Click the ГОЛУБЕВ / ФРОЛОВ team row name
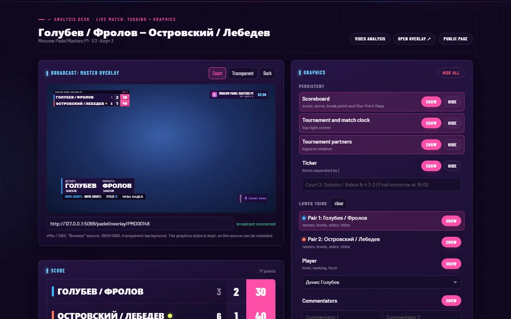This screenshot has height=319, width=511. click(x=100, y=292)
